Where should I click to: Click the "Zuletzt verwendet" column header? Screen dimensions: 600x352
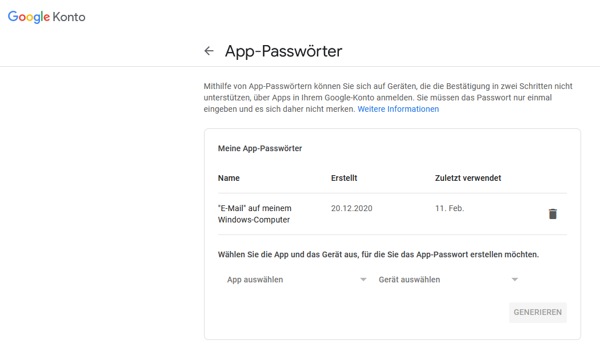468,178
